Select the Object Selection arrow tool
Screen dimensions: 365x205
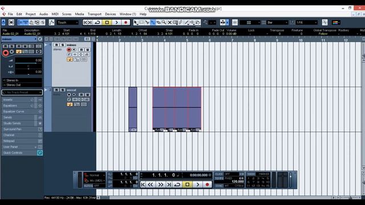(x=136, y=23)
